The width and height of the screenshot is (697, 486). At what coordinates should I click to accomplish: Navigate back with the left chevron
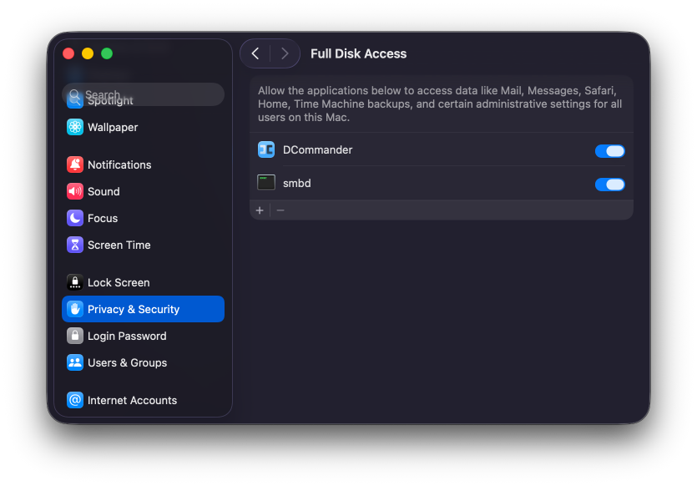point(255,53)
